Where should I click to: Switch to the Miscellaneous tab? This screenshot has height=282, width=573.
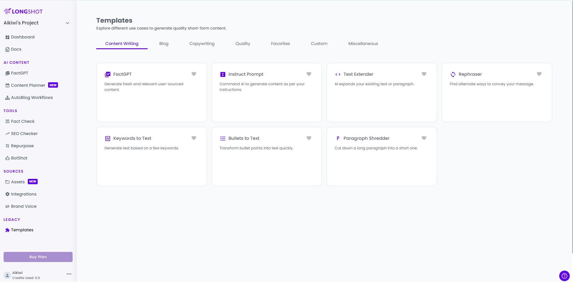coord(363,44)
